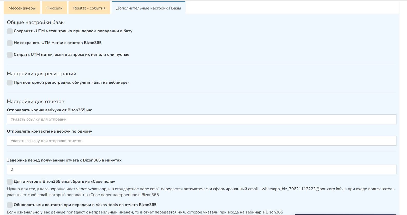Toggle 'Обновлять имя контакта' checkbox

tap(10, 205)
